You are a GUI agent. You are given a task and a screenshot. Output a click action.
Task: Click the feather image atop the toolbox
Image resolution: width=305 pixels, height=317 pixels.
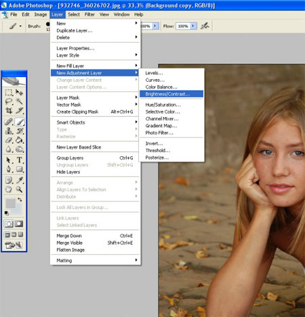tap(14, 82)
